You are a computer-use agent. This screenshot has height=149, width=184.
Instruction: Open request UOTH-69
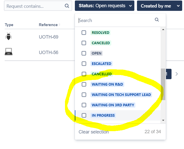(49, 37)
